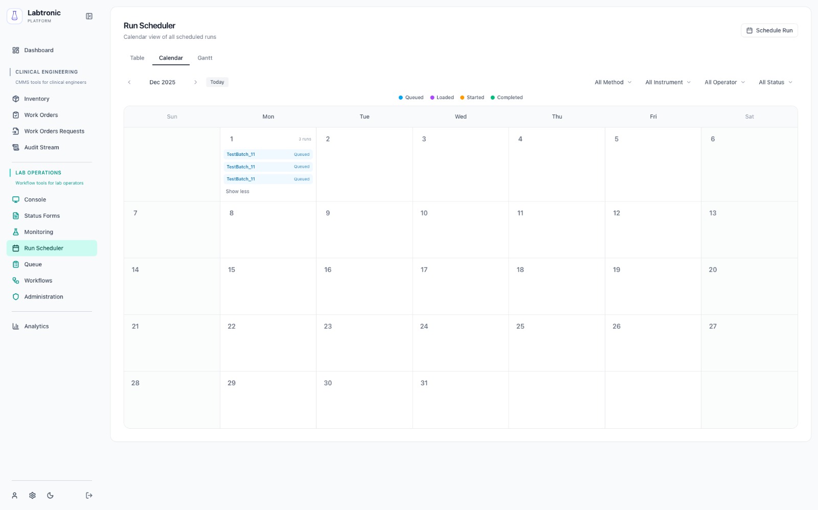Open Analytics from the sidebar
The height and width of the screenshot is (510, 818).
pos(36,326)
